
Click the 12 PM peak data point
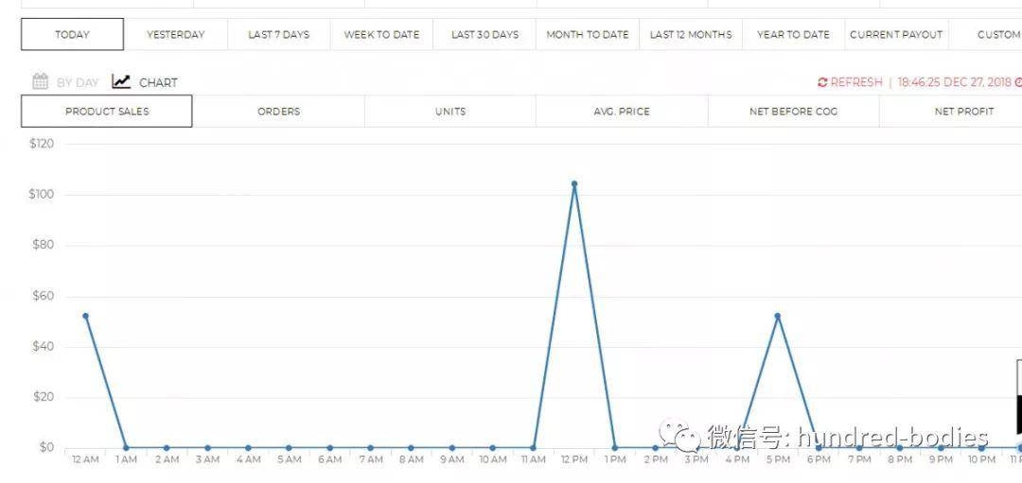(574, 184)
